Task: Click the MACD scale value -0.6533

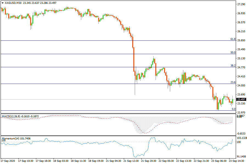Action: (x=241, y=134)
